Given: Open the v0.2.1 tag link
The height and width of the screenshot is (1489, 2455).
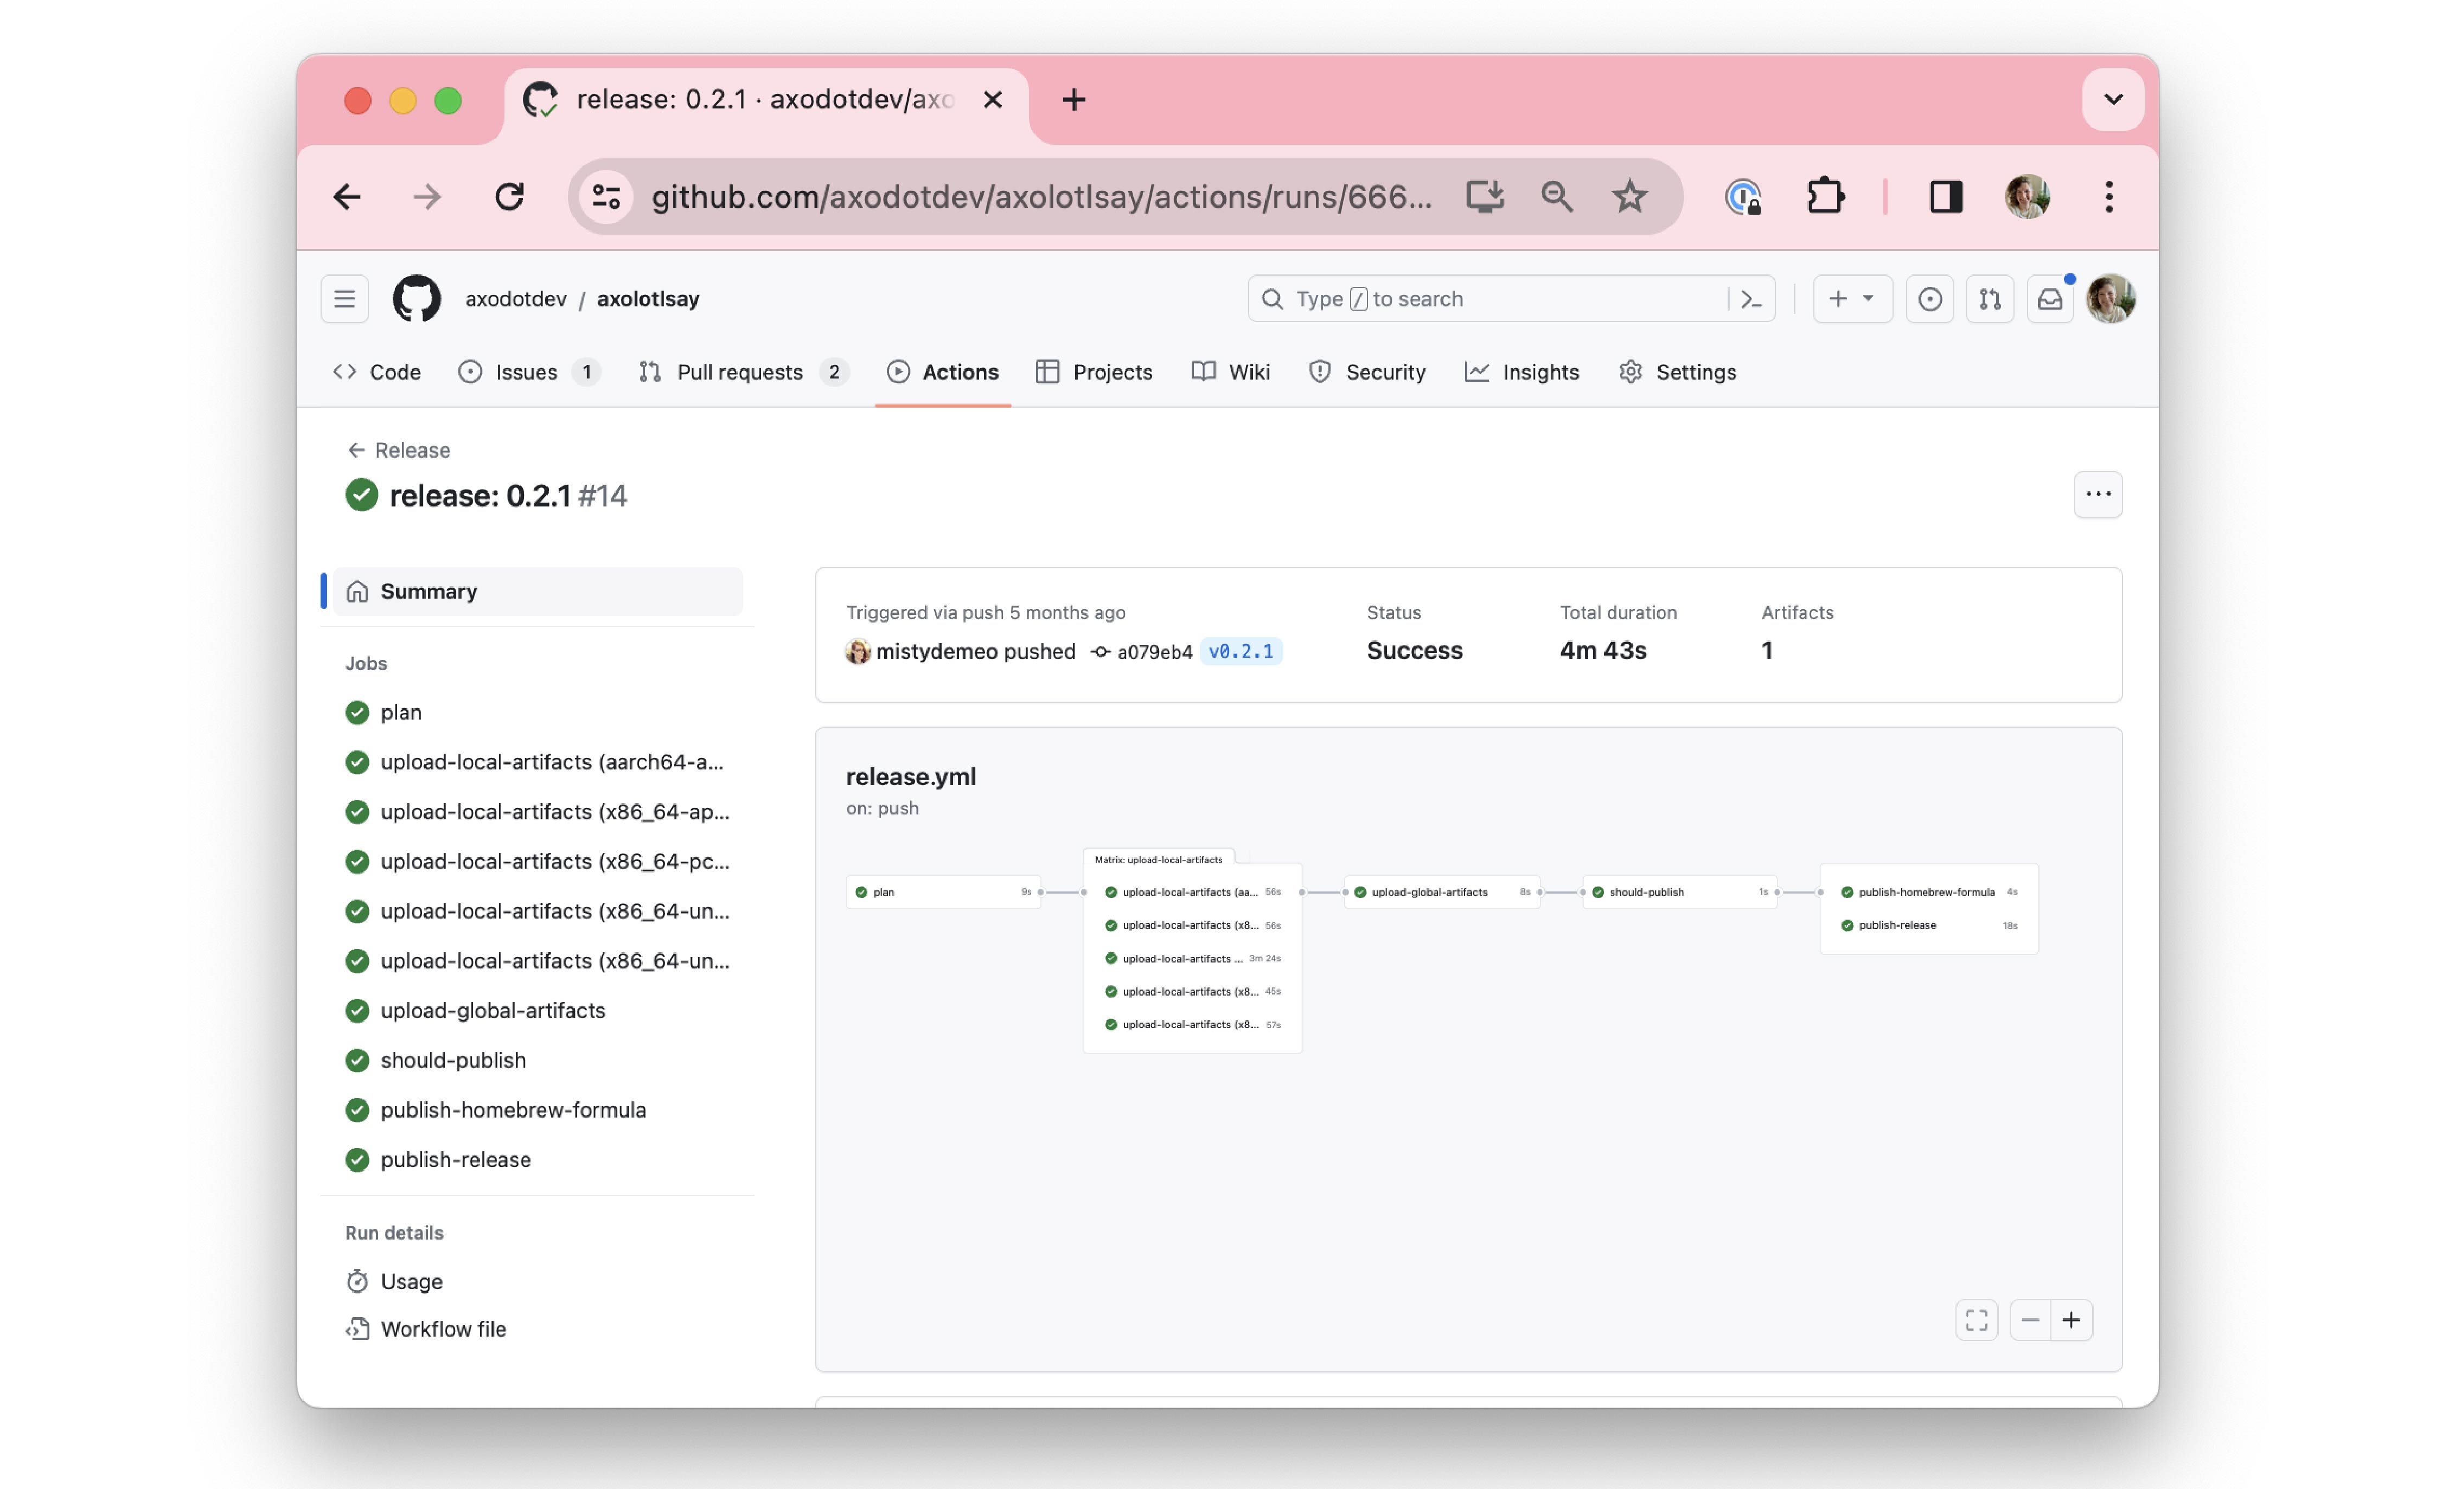Looking at the screenshot, I should 1239,651.
